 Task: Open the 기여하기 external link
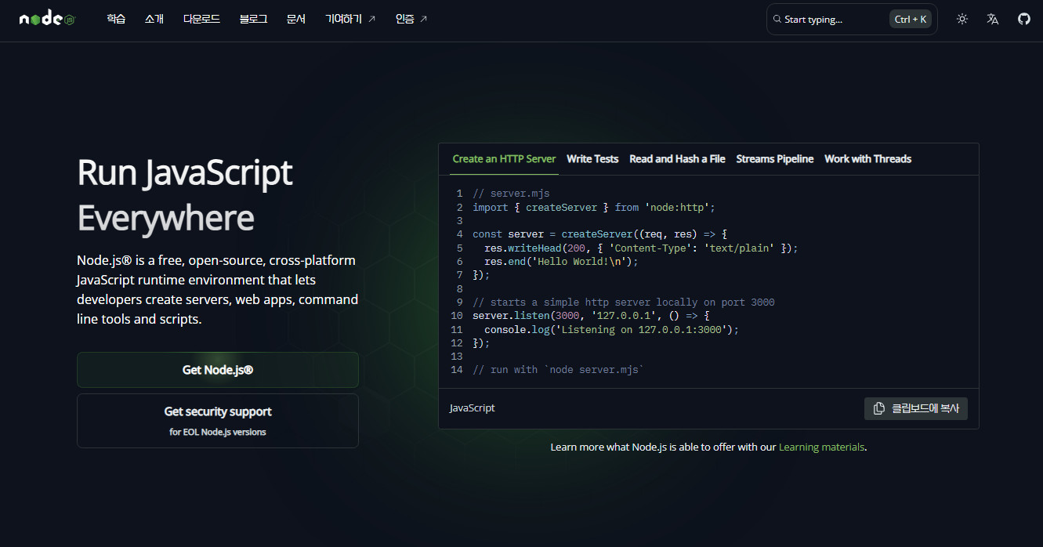pyautogui.click(x=350, y=19)
